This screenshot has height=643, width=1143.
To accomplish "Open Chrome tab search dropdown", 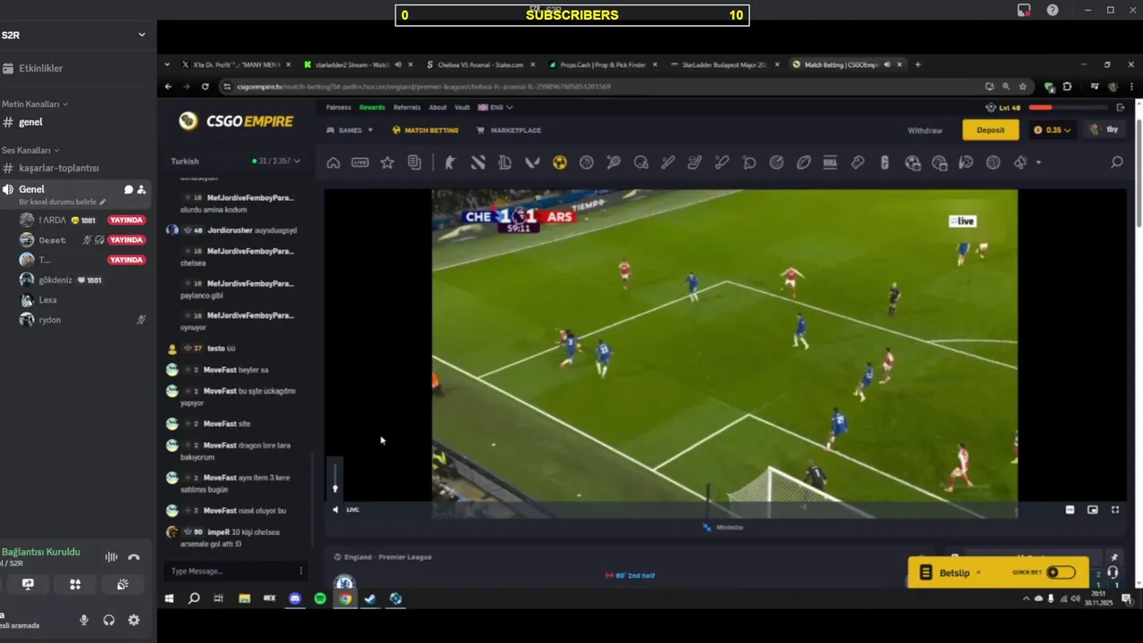I will pyautogui.click(x=167, y=64).
